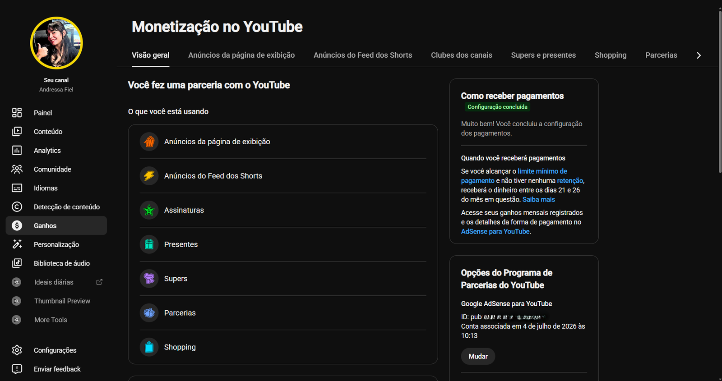This screenshot has width=722, height=381.
Task: Click the Assinaturas green star icon
Action: [x=149, y=210]
